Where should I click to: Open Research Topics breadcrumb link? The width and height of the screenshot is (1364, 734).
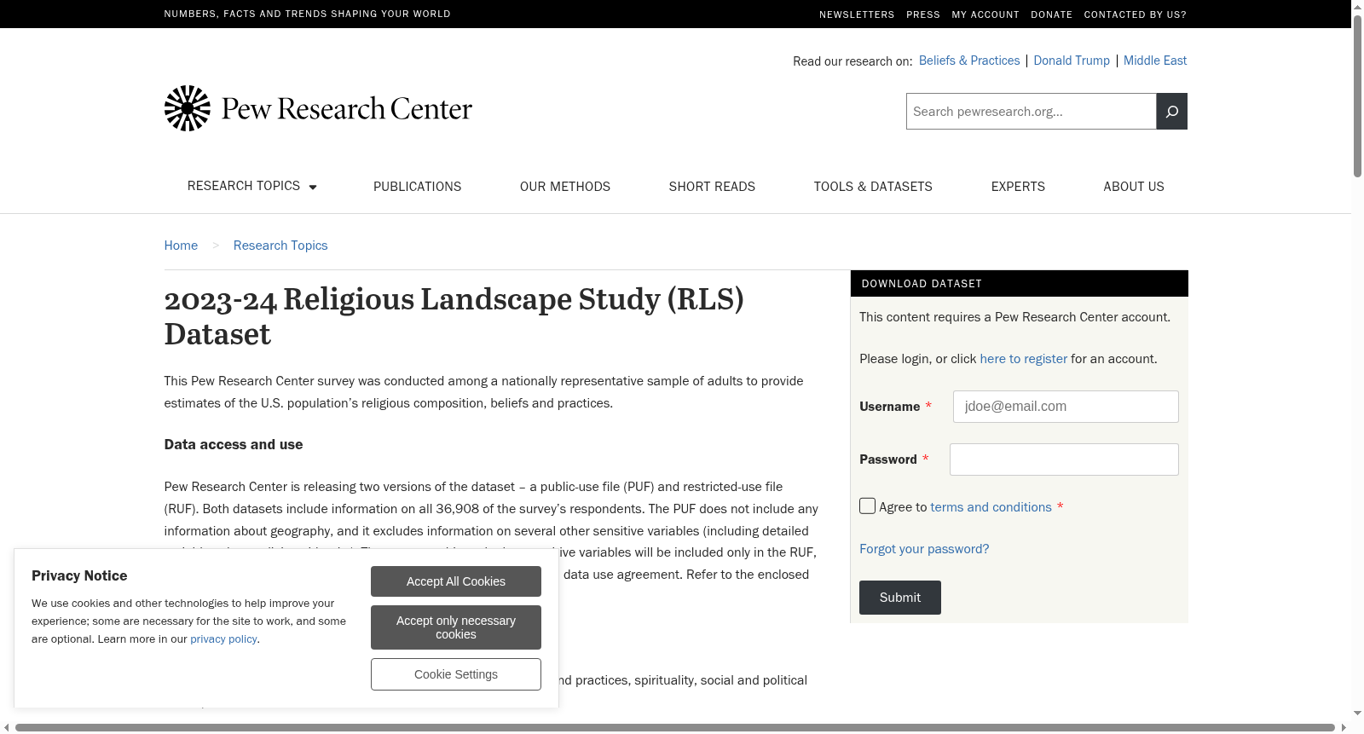280,246
